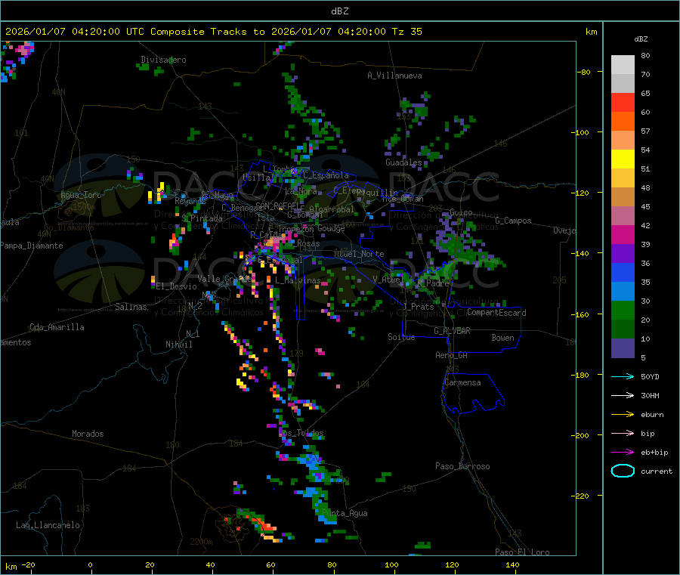Image resolution: width=680 pixels, height=575 pixels.
Task: Click the Goico map label
Action: (461, 212)
